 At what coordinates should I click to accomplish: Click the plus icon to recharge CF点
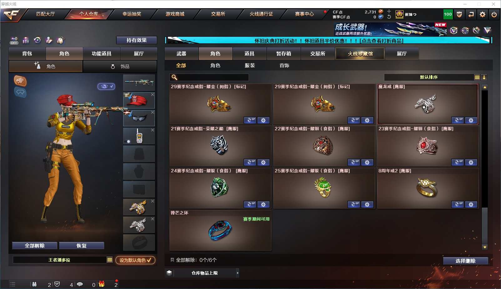tap(389, 12)
